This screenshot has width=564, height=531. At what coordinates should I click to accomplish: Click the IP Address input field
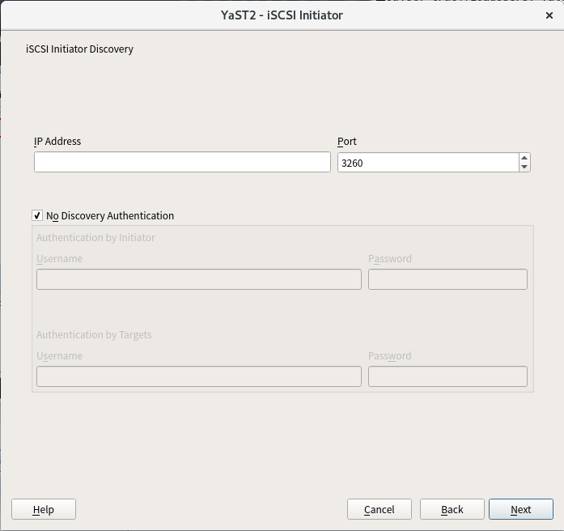(182, 162)
